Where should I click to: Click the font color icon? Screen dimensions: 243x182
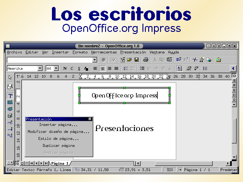pos(86,69)
